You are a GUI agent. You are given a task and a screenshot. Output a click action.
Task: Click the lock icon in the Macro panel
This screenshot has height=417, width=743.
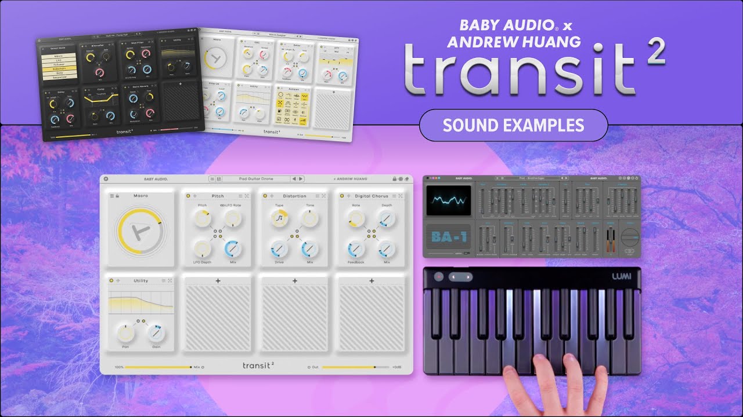point(118,196)
